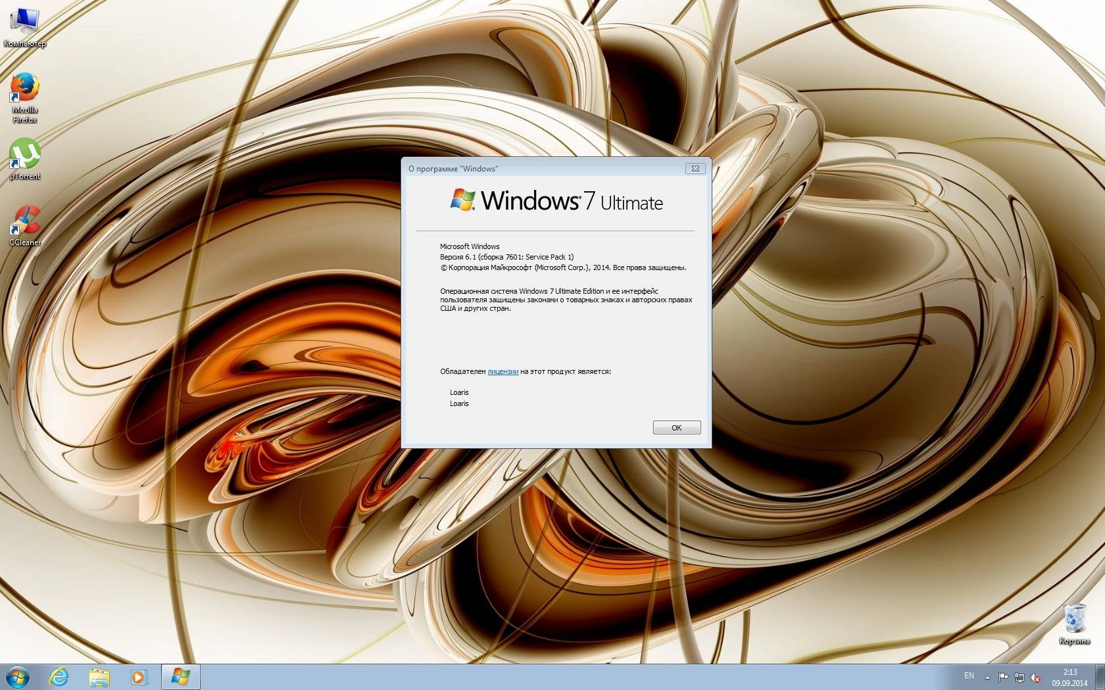This screenshot has height=690, width=1105.
Task: Click the "Microsoft Windows" text line
Action: [470, 246]
